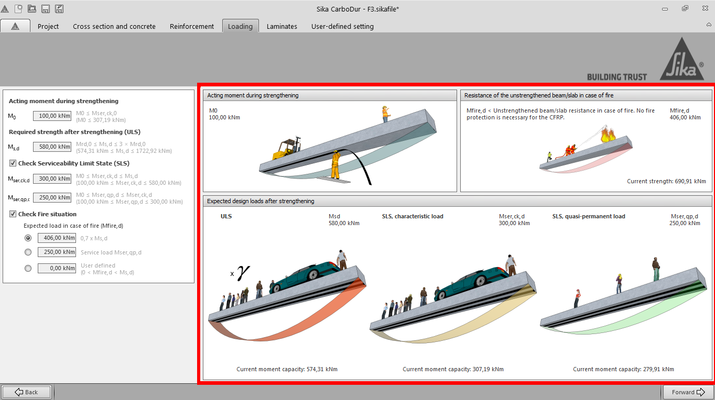Close the Sika CarboDur window
The height and width of the screenshot is (400, 715).
click(x=704, y=9)
